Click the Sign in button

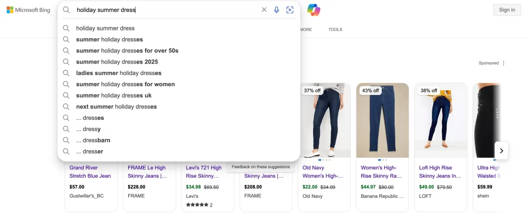507,10
